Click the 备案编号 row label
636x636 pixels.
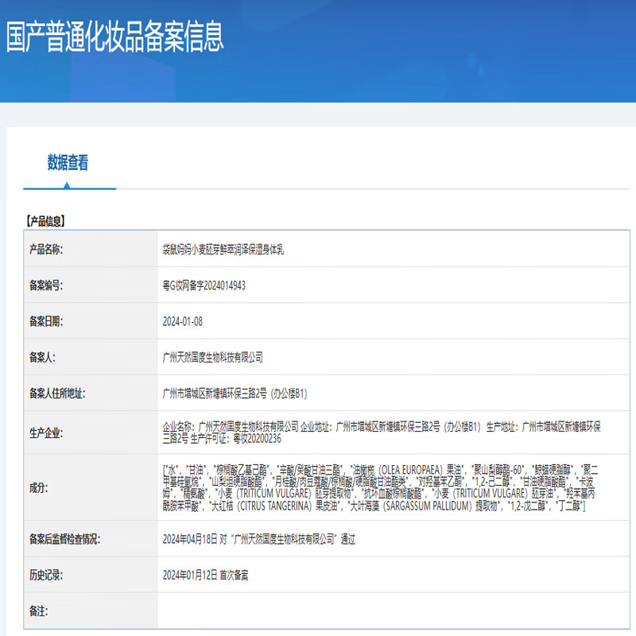(x=46, y=285)
